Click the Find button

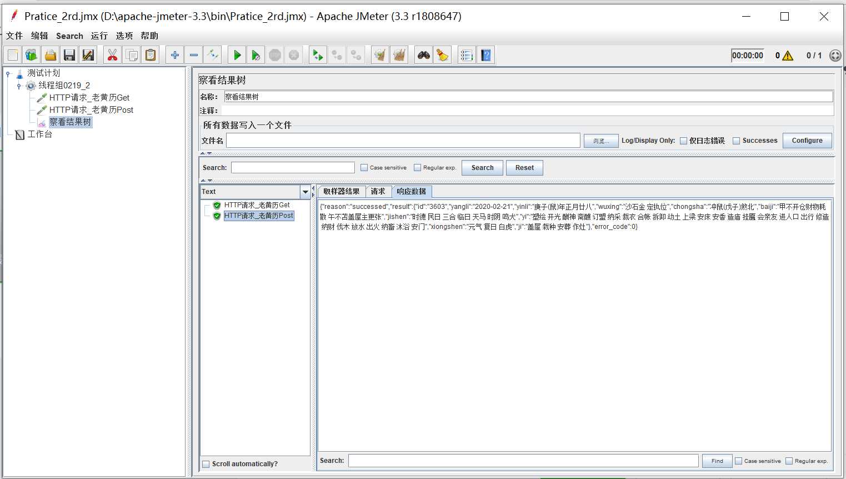[717, 461]
